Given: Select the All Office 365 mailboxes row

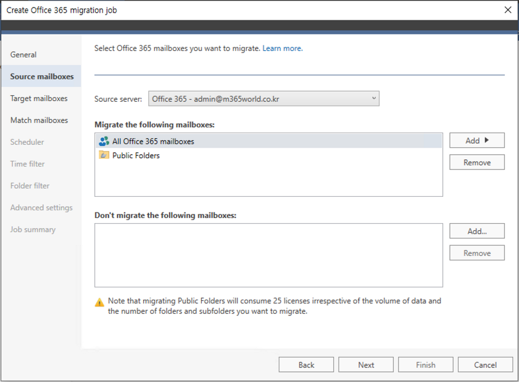Looking at the screenshot, I should (269, 141).
